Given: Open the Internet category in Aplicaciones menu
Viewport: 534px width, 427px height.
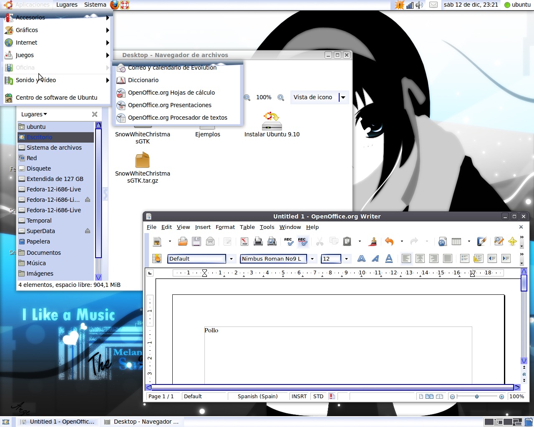Looking at the screenshot, I should pyautogui.click(x=57, y=43).
